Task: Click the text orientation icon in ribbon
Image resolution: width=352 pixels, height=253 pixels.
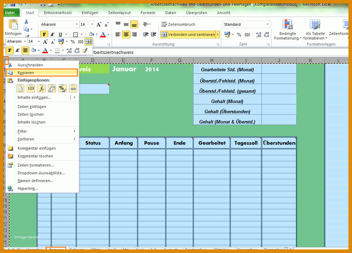Action: 146,24
